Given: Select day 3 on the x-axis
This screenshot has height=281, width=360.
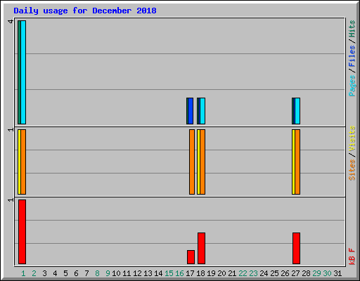Looking at the screenshot, I should coord(44,273).
